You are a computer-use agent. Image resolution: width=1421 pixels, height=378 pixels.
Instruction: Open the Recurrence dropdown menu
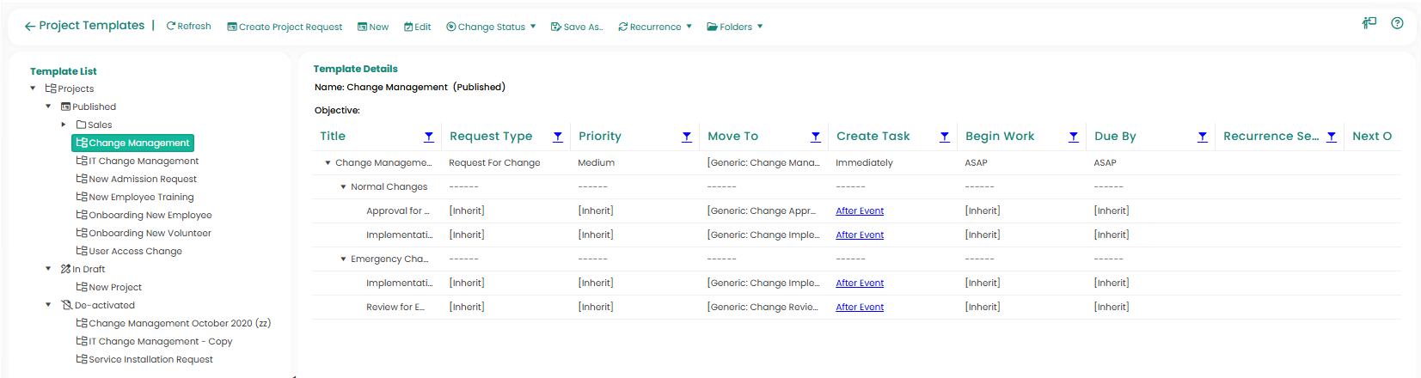tap(655, 27)
